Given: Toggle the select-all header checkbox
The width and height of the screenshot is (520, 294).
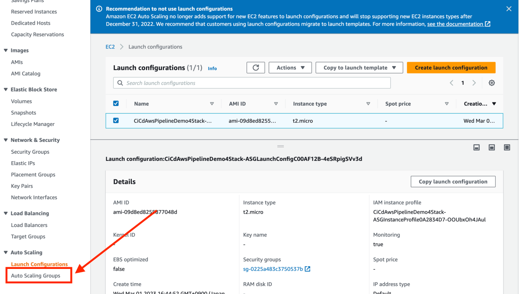Looking at the screenshot, I should tap(116, 103).
